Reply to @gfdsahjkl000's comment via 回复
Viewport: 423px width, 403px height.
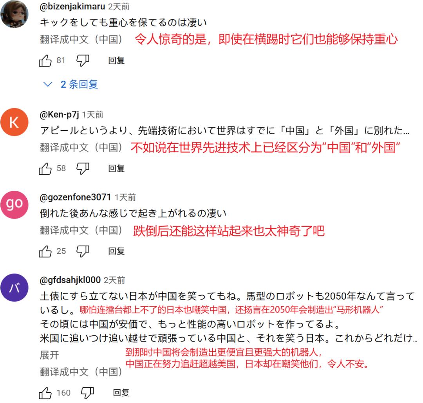coord(121,393)
